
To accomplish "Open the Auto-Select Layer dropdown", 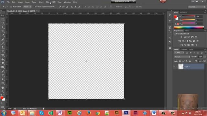I will click(x=27, y=7).
